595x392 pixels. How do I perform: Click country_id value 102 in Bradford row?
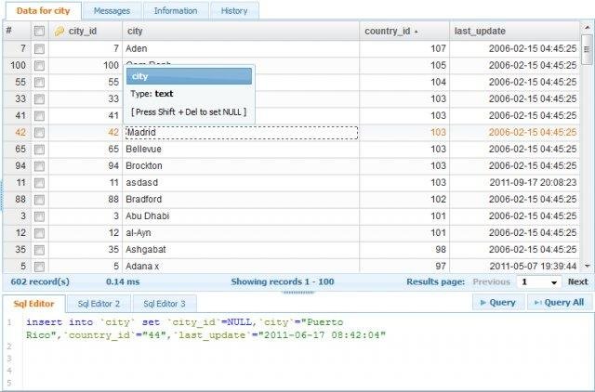[x=404, y=200]
